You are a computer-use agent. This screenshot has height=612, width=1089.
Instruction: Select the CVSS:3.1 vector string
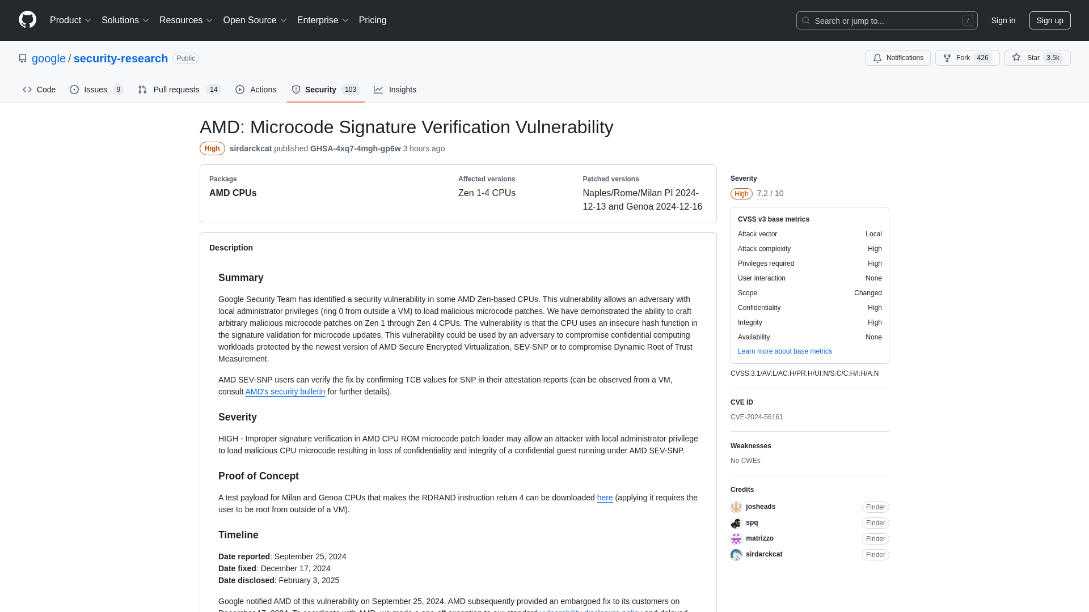pos(804,373)
